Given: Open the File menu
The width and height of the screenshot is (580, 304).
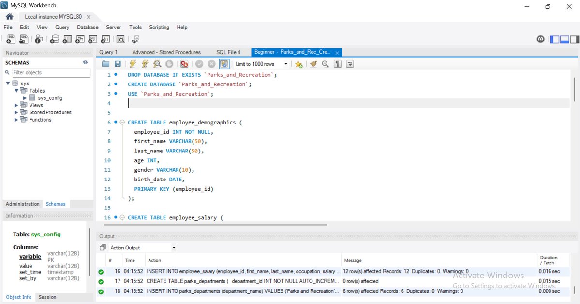Looking at the screenshot, I should pyautogui.click(x=8, y=28).
